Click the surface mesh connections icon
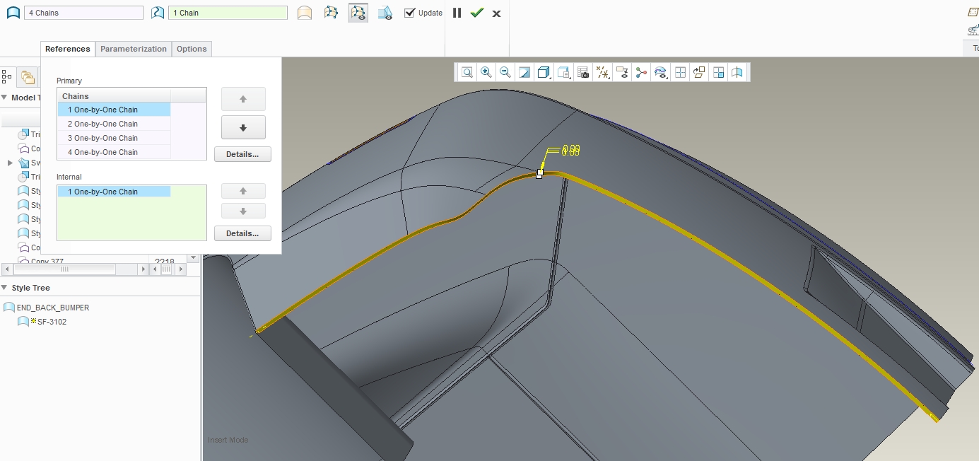Viewport: 979px width, 461px height. pyautogui.click(x=331, y=13)
